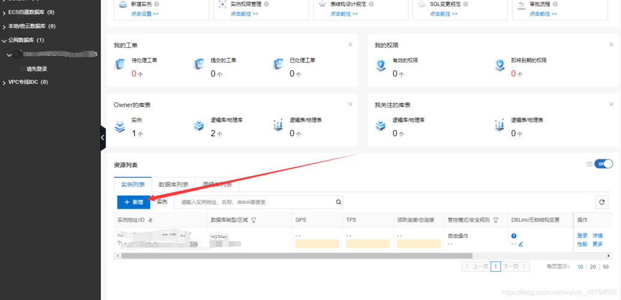
Task: Show 50 rows per page
Action: coord(605,267)
